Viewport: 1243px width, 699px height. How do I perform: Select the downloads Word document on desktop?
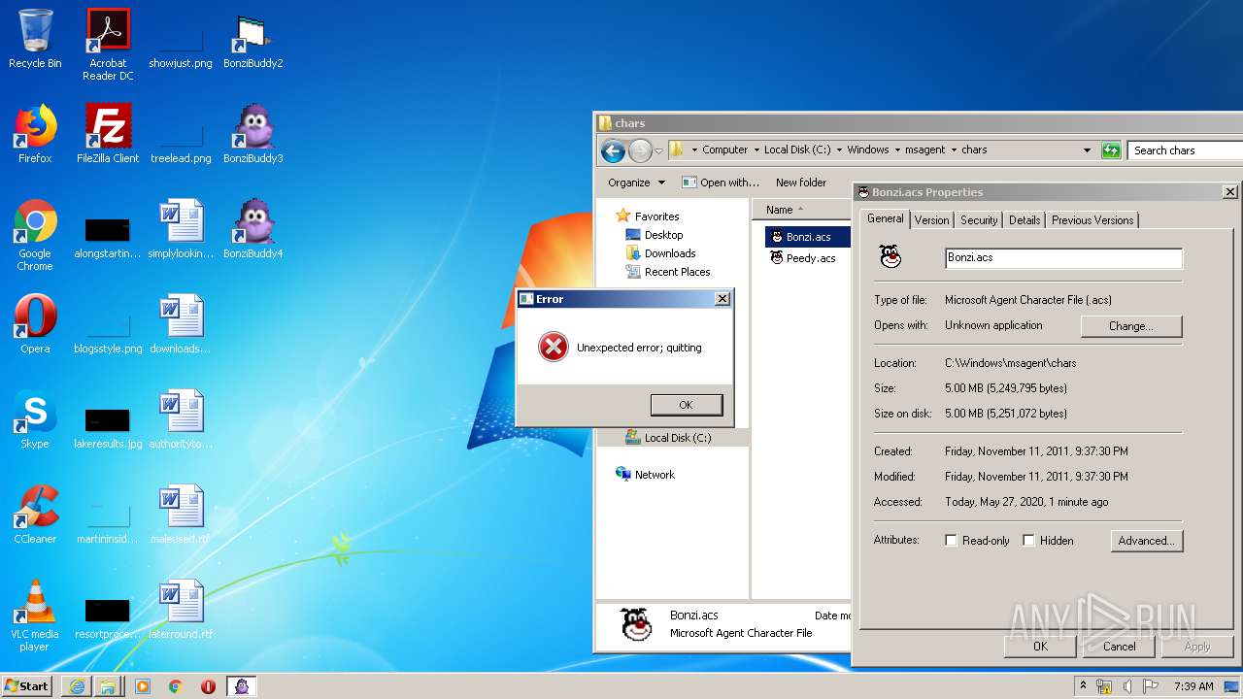tap(181, 324)
